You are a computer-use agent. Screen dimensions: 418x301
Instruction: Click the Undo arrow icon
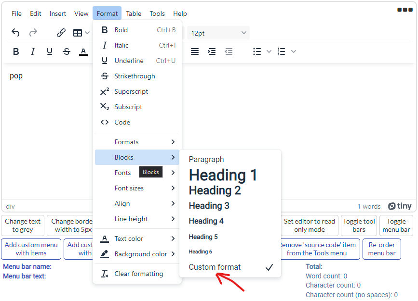coord(15,33)
